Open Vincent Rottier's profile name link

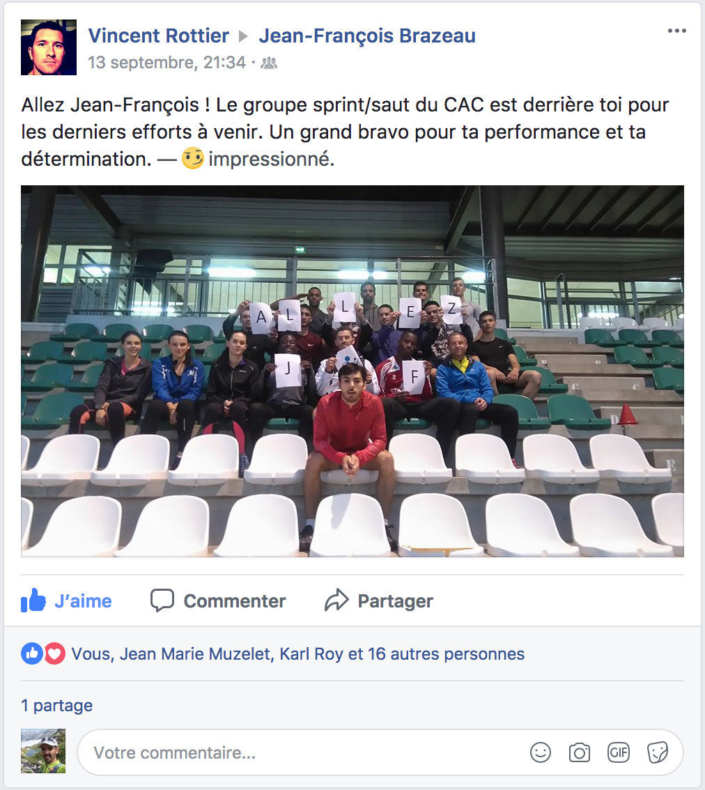[x=158, y=36]
